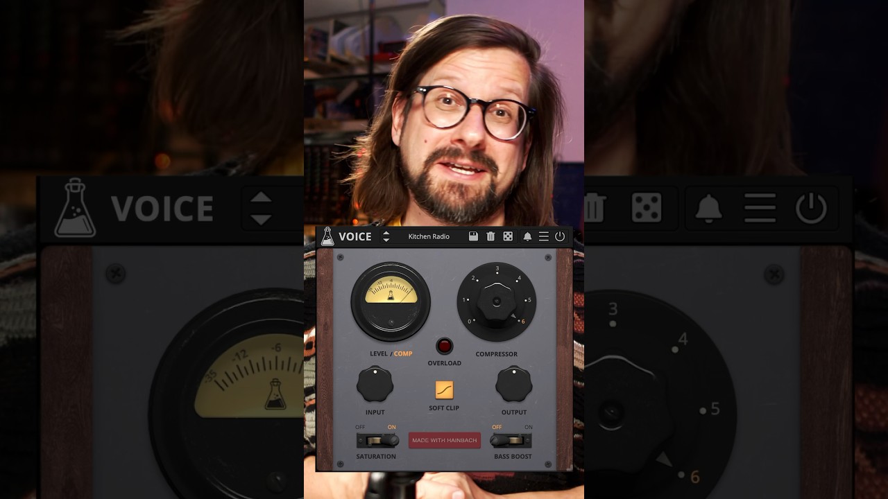Click the red Overload LED

click(444, 346)
